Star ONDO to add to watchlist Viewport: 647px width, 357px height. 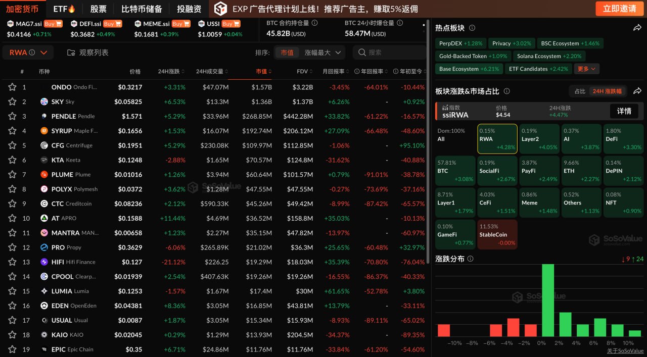pyautogui.click(x=12, y=87)
